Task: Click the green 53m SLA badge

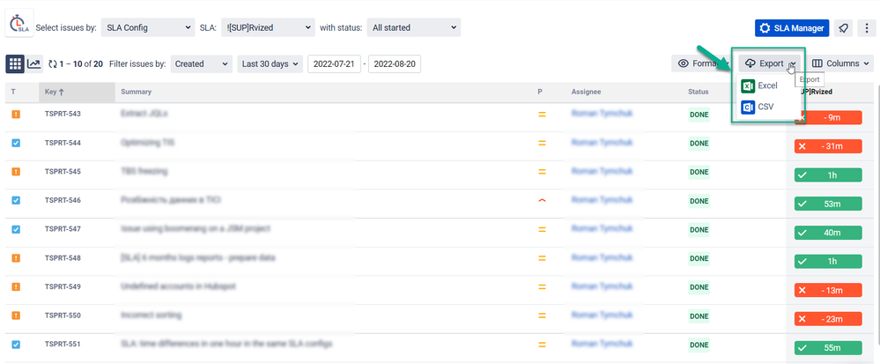Action: (828, 204)
